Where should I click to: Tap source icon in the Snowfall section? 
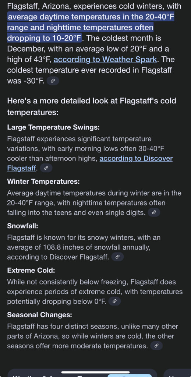coord(117,257)
